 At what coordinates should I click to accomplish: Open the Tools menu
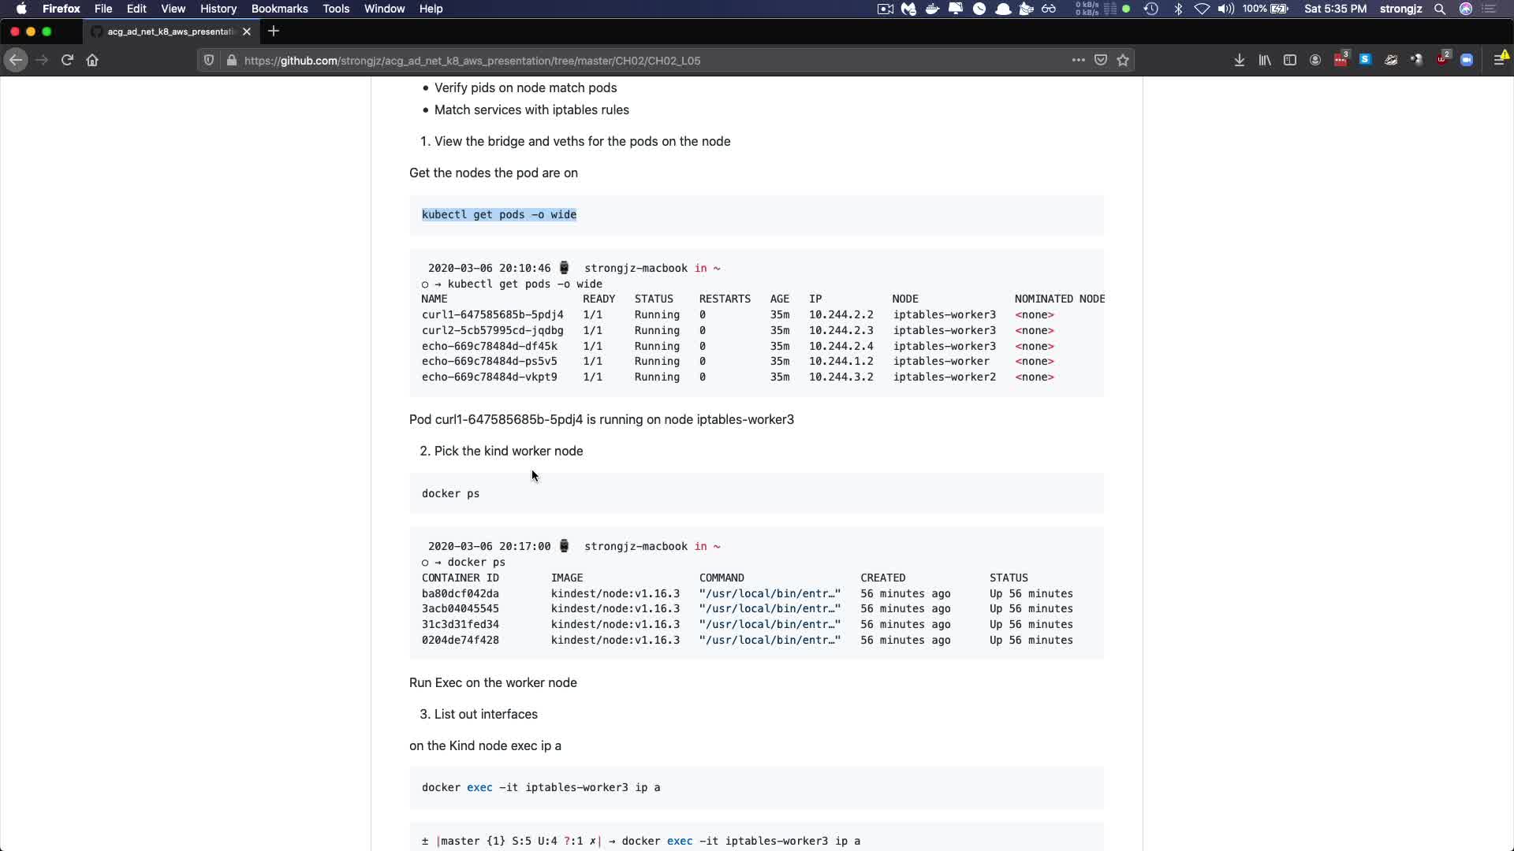tap(336, 9)
